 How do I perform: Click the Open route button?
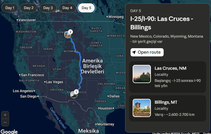147,52
